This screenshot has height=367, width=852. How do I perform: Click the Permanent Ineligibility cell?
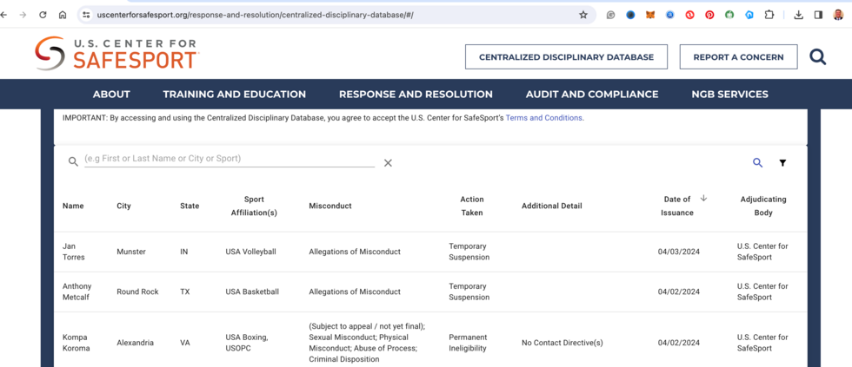(x=468, y=343)
